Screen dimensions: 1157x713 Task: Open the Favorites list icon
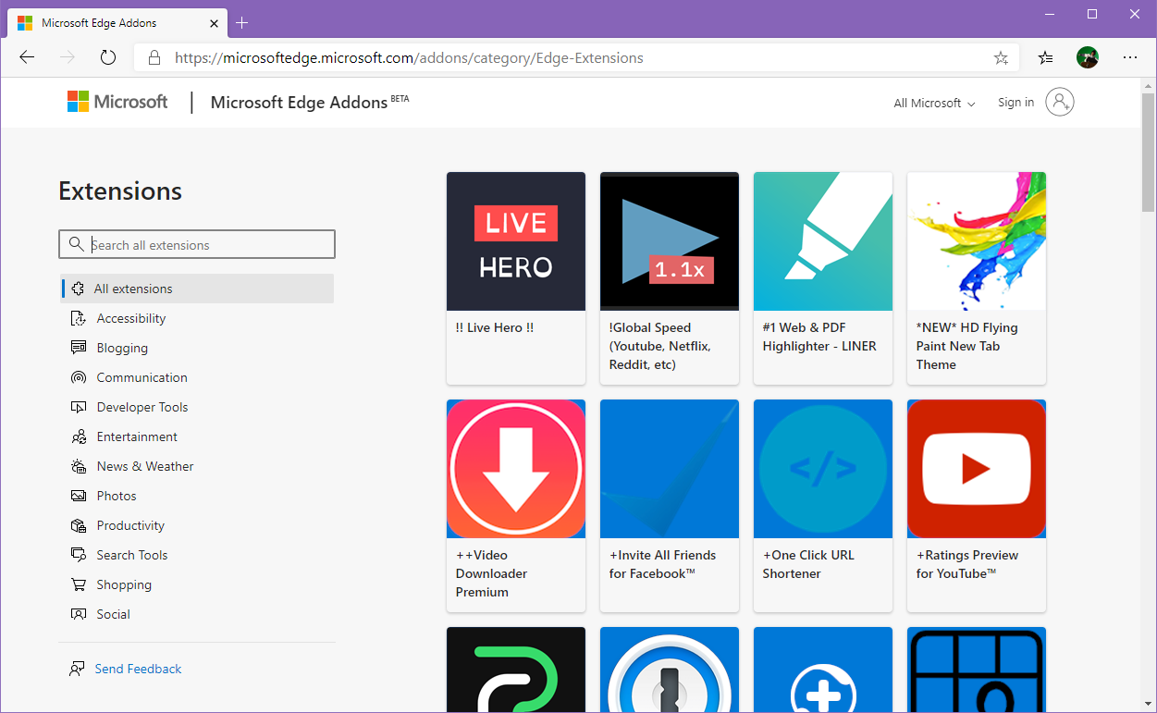pyautogui.click(x=1045, y=57)
